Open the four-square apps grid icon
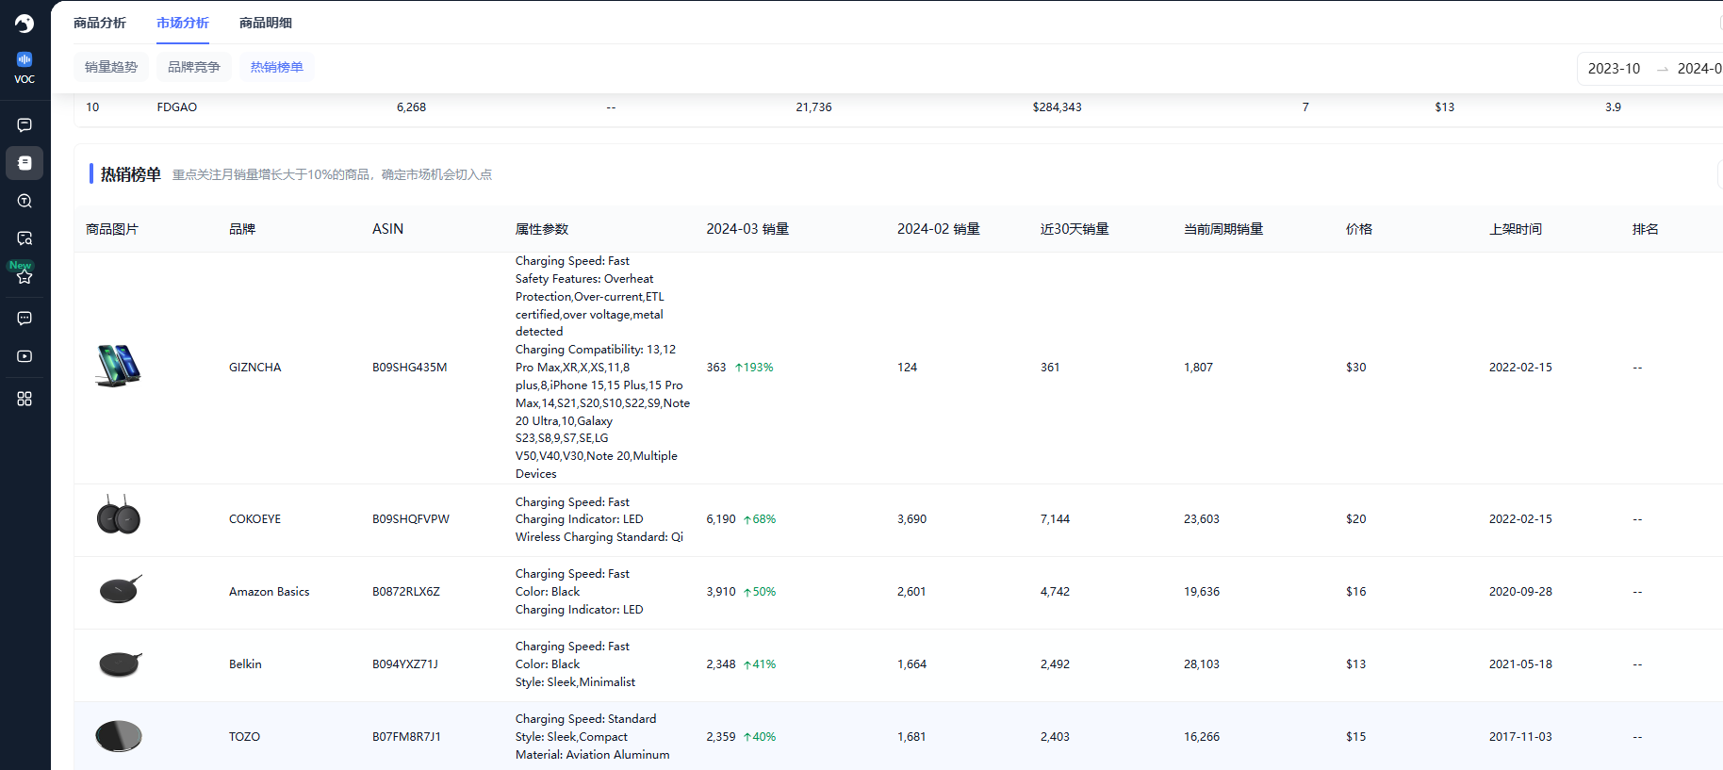The width and height of the screenshot is (1723, 770). [25, 399]
